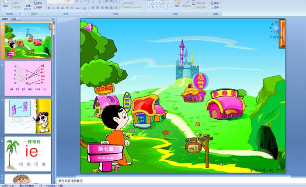Image resolution: width=306 pixels, height=187 pixels.
Task: Click the design template name in the status bar
Action: point(27,186)
